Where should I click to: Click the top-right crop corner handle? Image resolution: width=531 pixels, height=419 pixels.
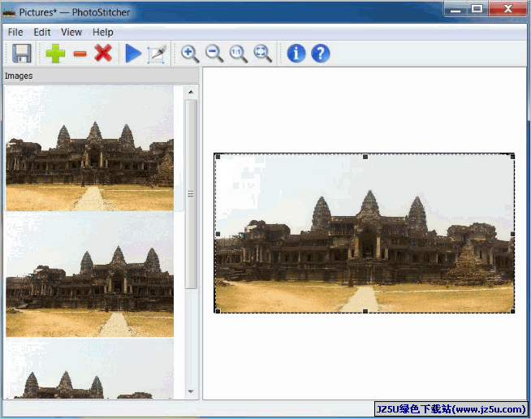click(x=512, y=157)
